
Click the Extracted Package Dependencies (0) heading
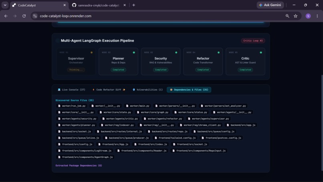coord(79,166)
